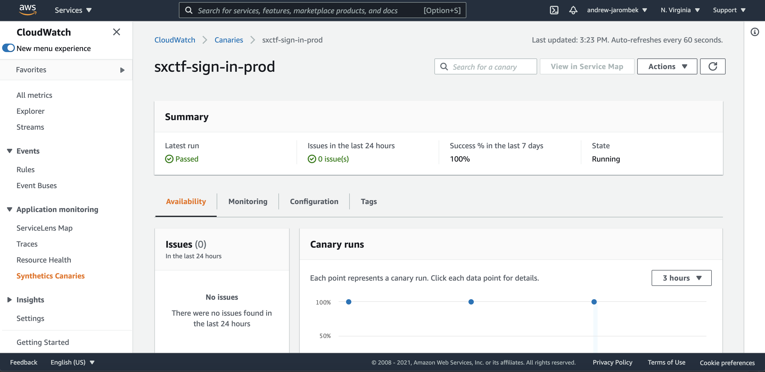Open the andrew-jarombek account menu
The height and width of the screenshot is (372, 765).
pos(617,10)
